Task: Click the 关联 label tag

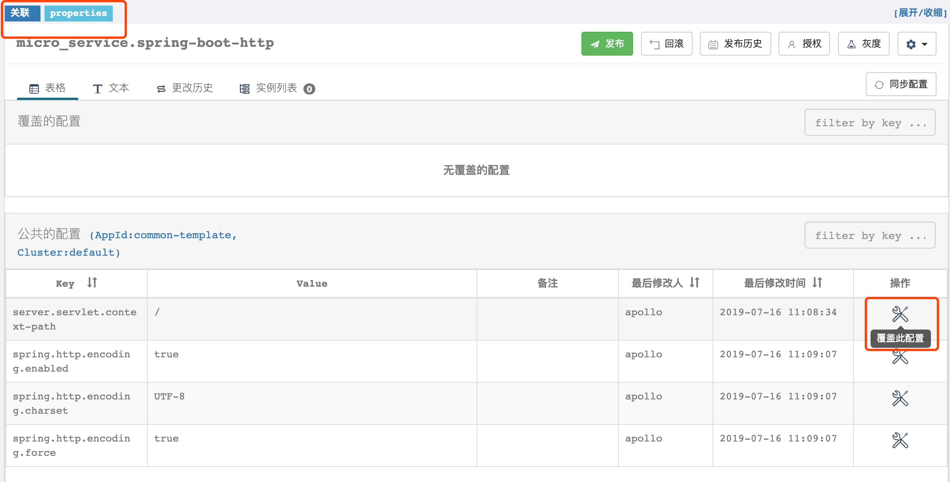Action: coord(22,13)
